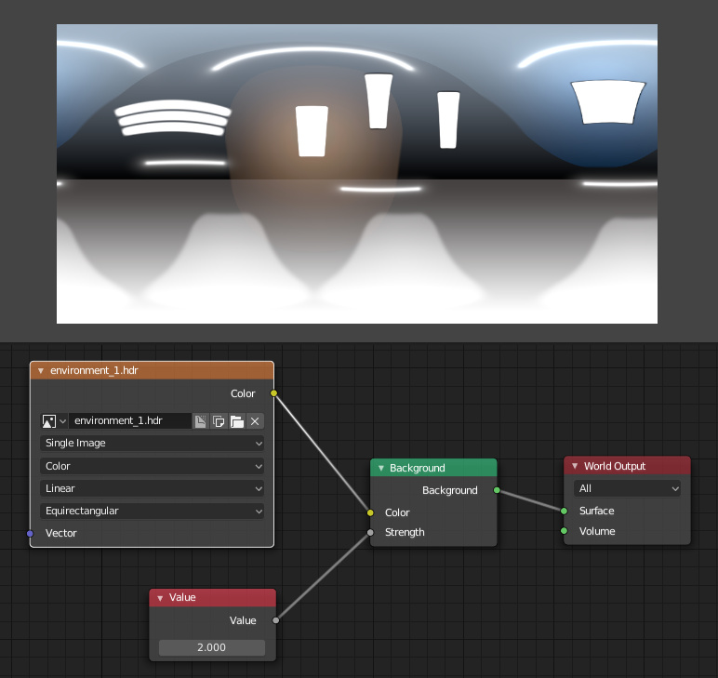This screenshot has width=718, height=678.
Task: Open the image browse dropdown icon
Action: point(54,420)
